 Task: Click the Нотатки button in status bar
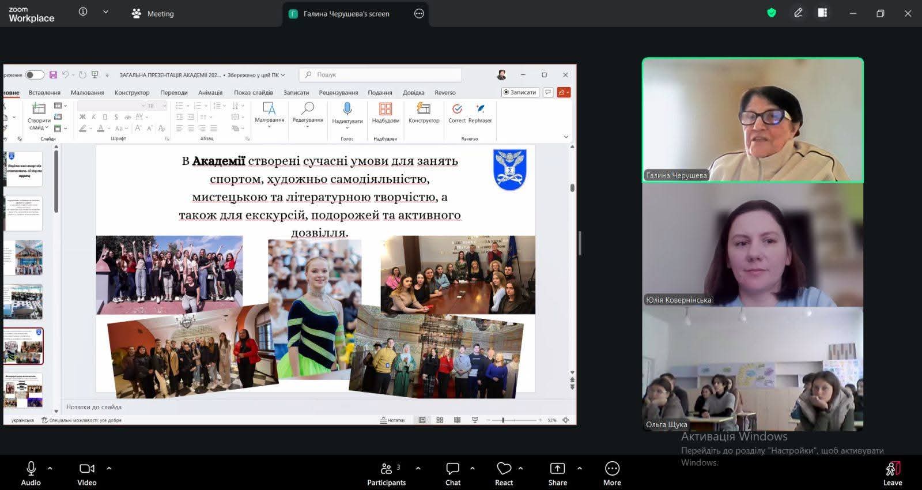coord(392,420)
